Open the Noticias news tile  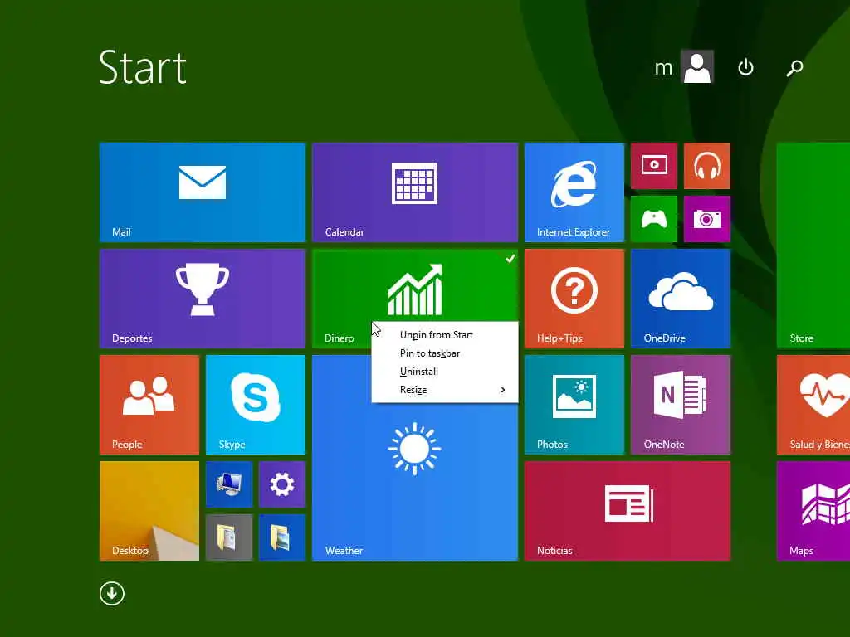(628, 510)
